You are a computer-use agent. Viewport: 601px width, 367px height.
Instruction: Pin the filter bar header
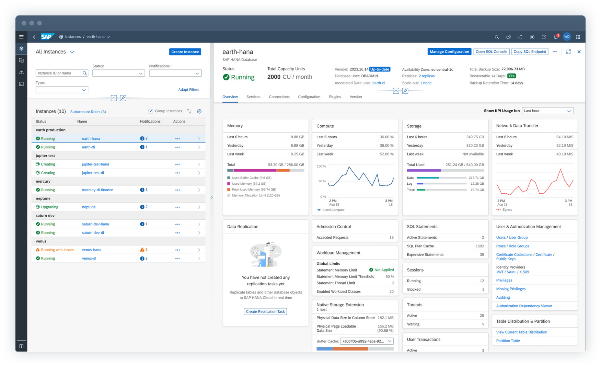pos(123,98)
